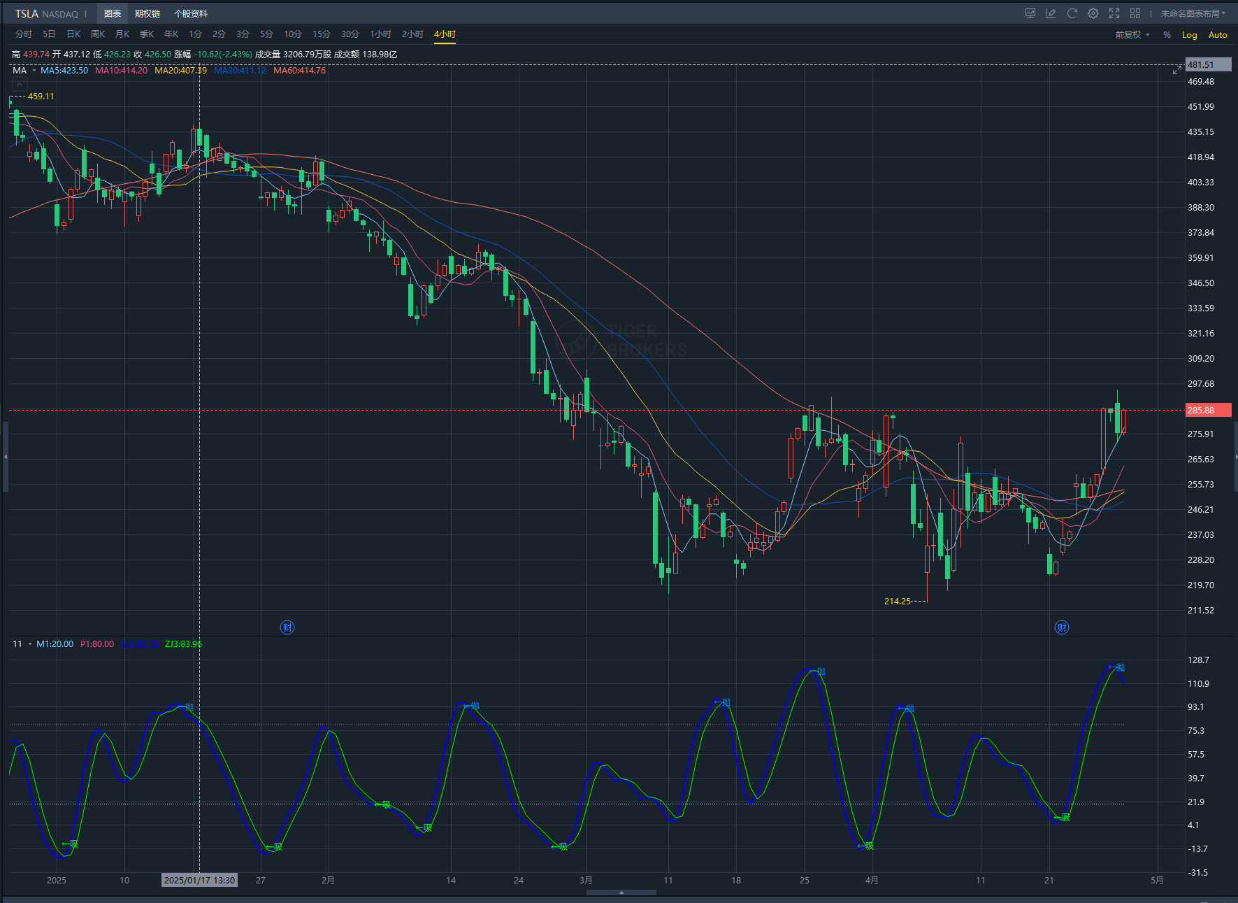Click the MA60:414.76 legend value

[299, 71]
